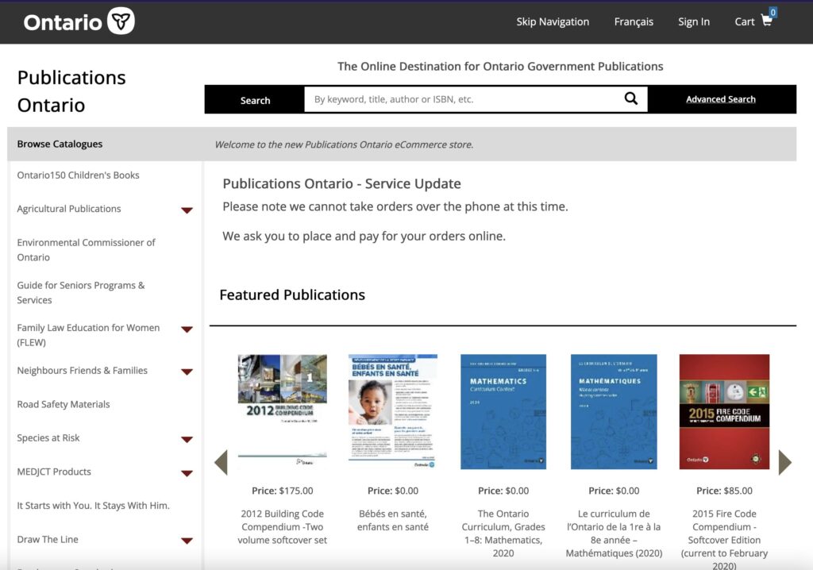Click Publications Ontario - Service Update heading
The width and height of the screenshot is (813, 570).
point(341,183)
